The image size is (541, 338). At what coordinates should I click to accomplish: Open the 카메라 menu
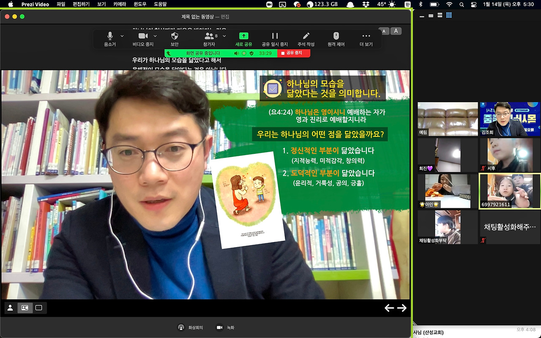point(120,4)
